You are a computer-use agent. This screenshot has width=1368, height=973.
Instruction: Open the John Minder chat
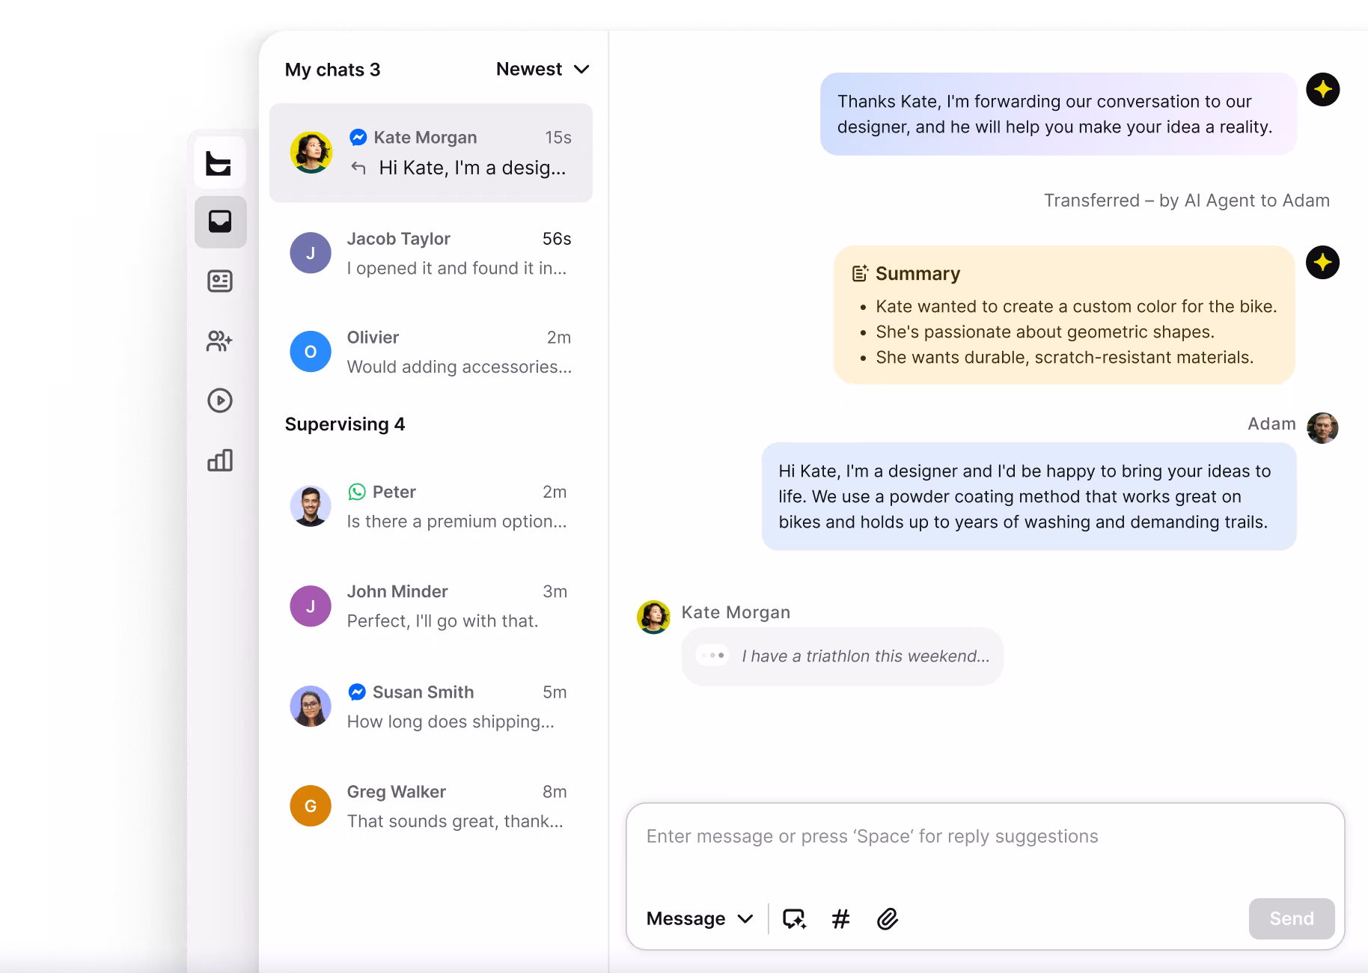click(431, 606)
